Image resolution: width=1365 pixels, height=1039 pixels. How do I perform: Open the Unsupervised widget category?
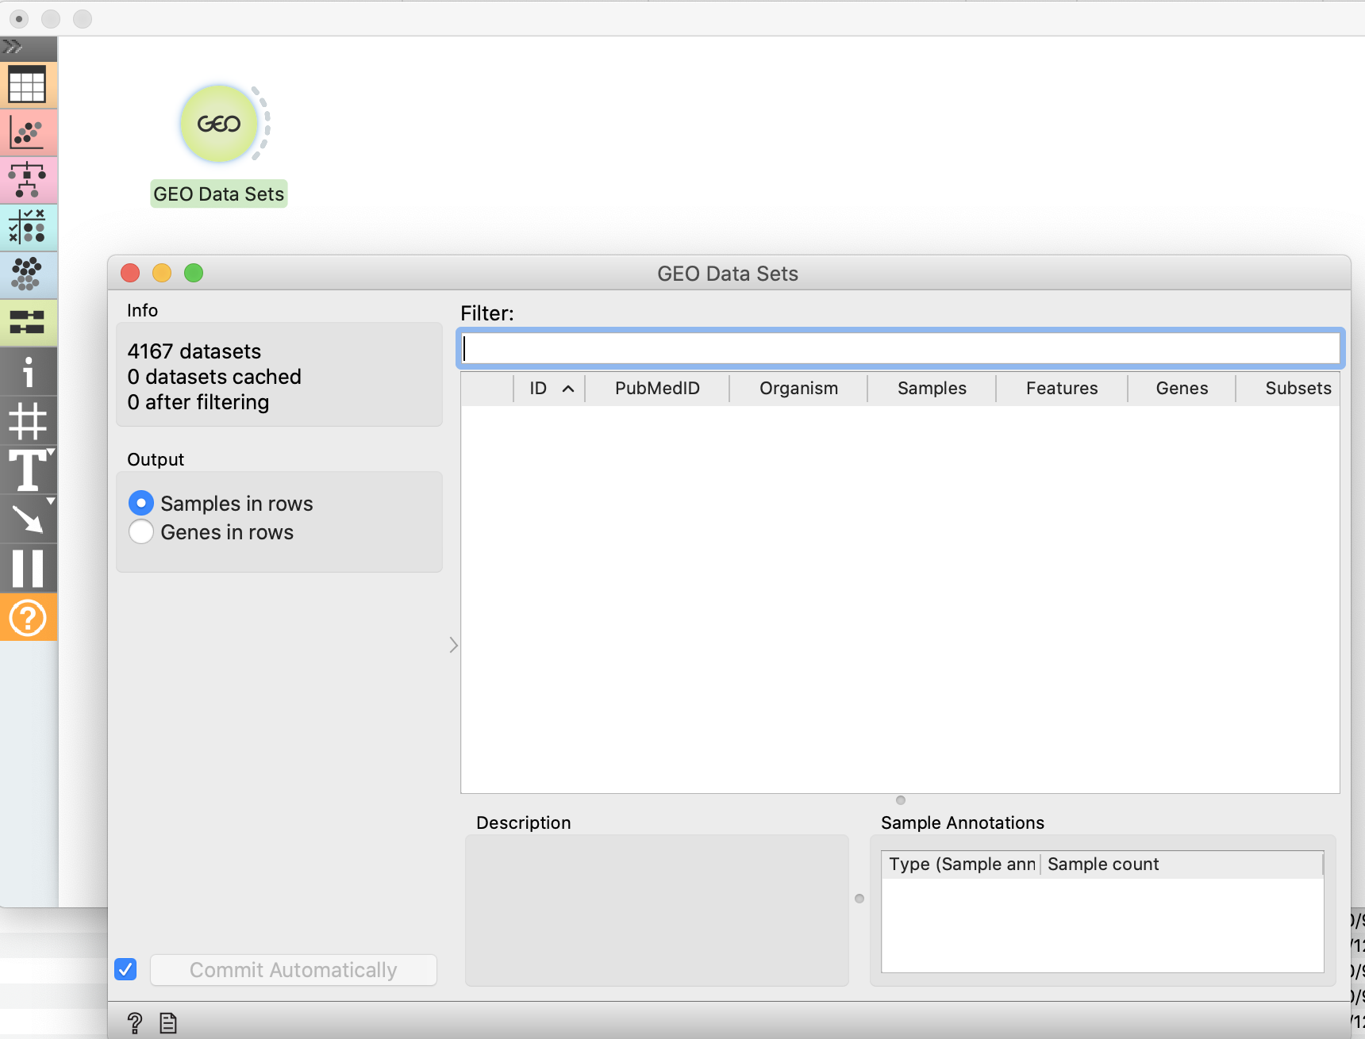[29, 275]
